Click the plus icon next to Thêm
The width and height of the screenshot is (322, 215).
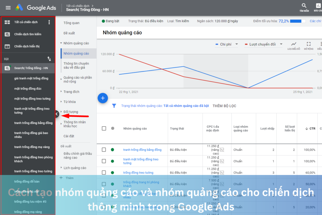coord(61,178)
